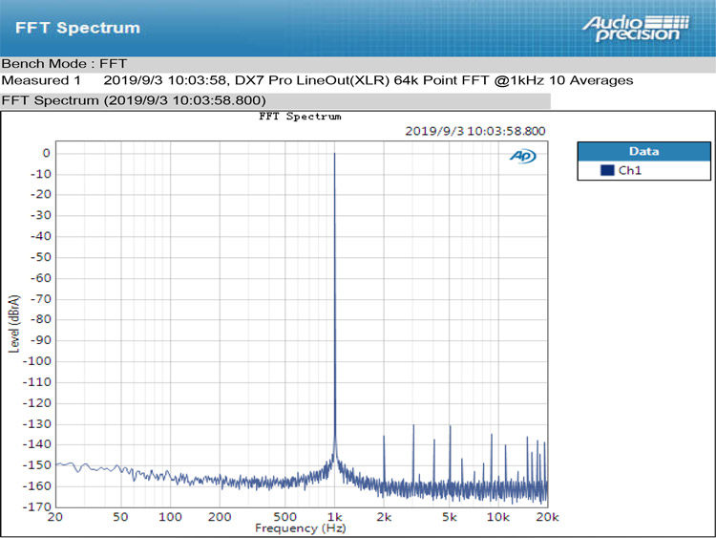This screenshot has width=716, height=538.
Task: Click the 0 level axis tick
Action: [46, 153]
